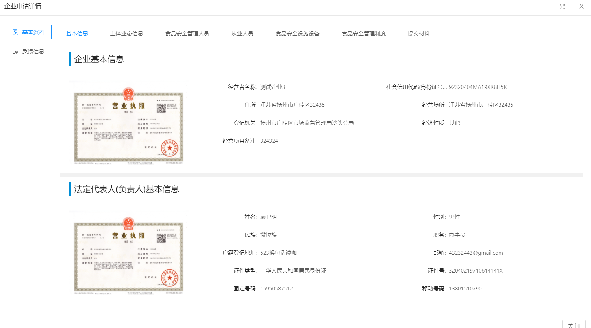
Task: Preview the legal representative license image
Action: [x=129, y=253]
